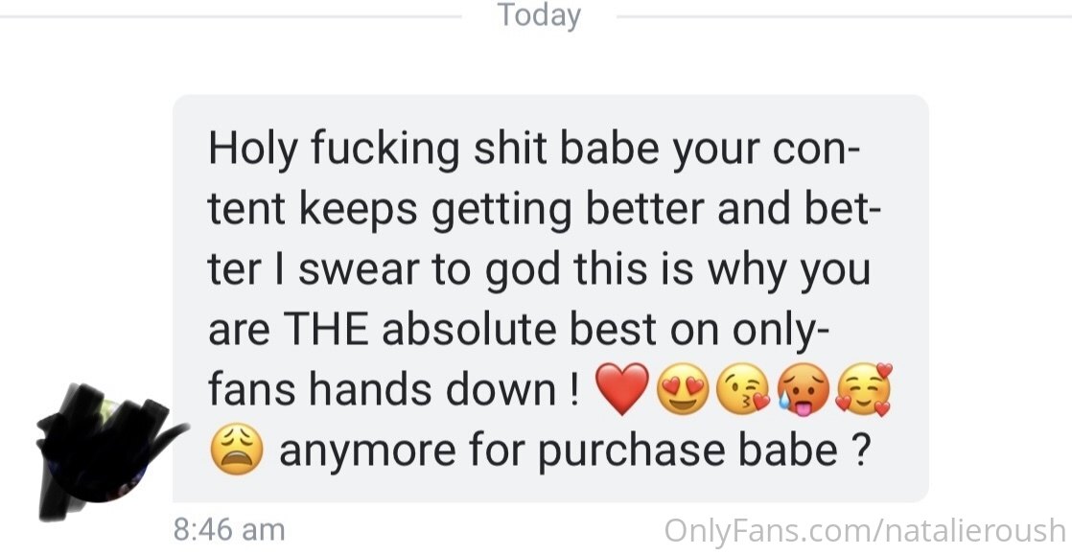Click the divider line right of Today
This screenshot has height=555, width=1072.
(845, 16)
